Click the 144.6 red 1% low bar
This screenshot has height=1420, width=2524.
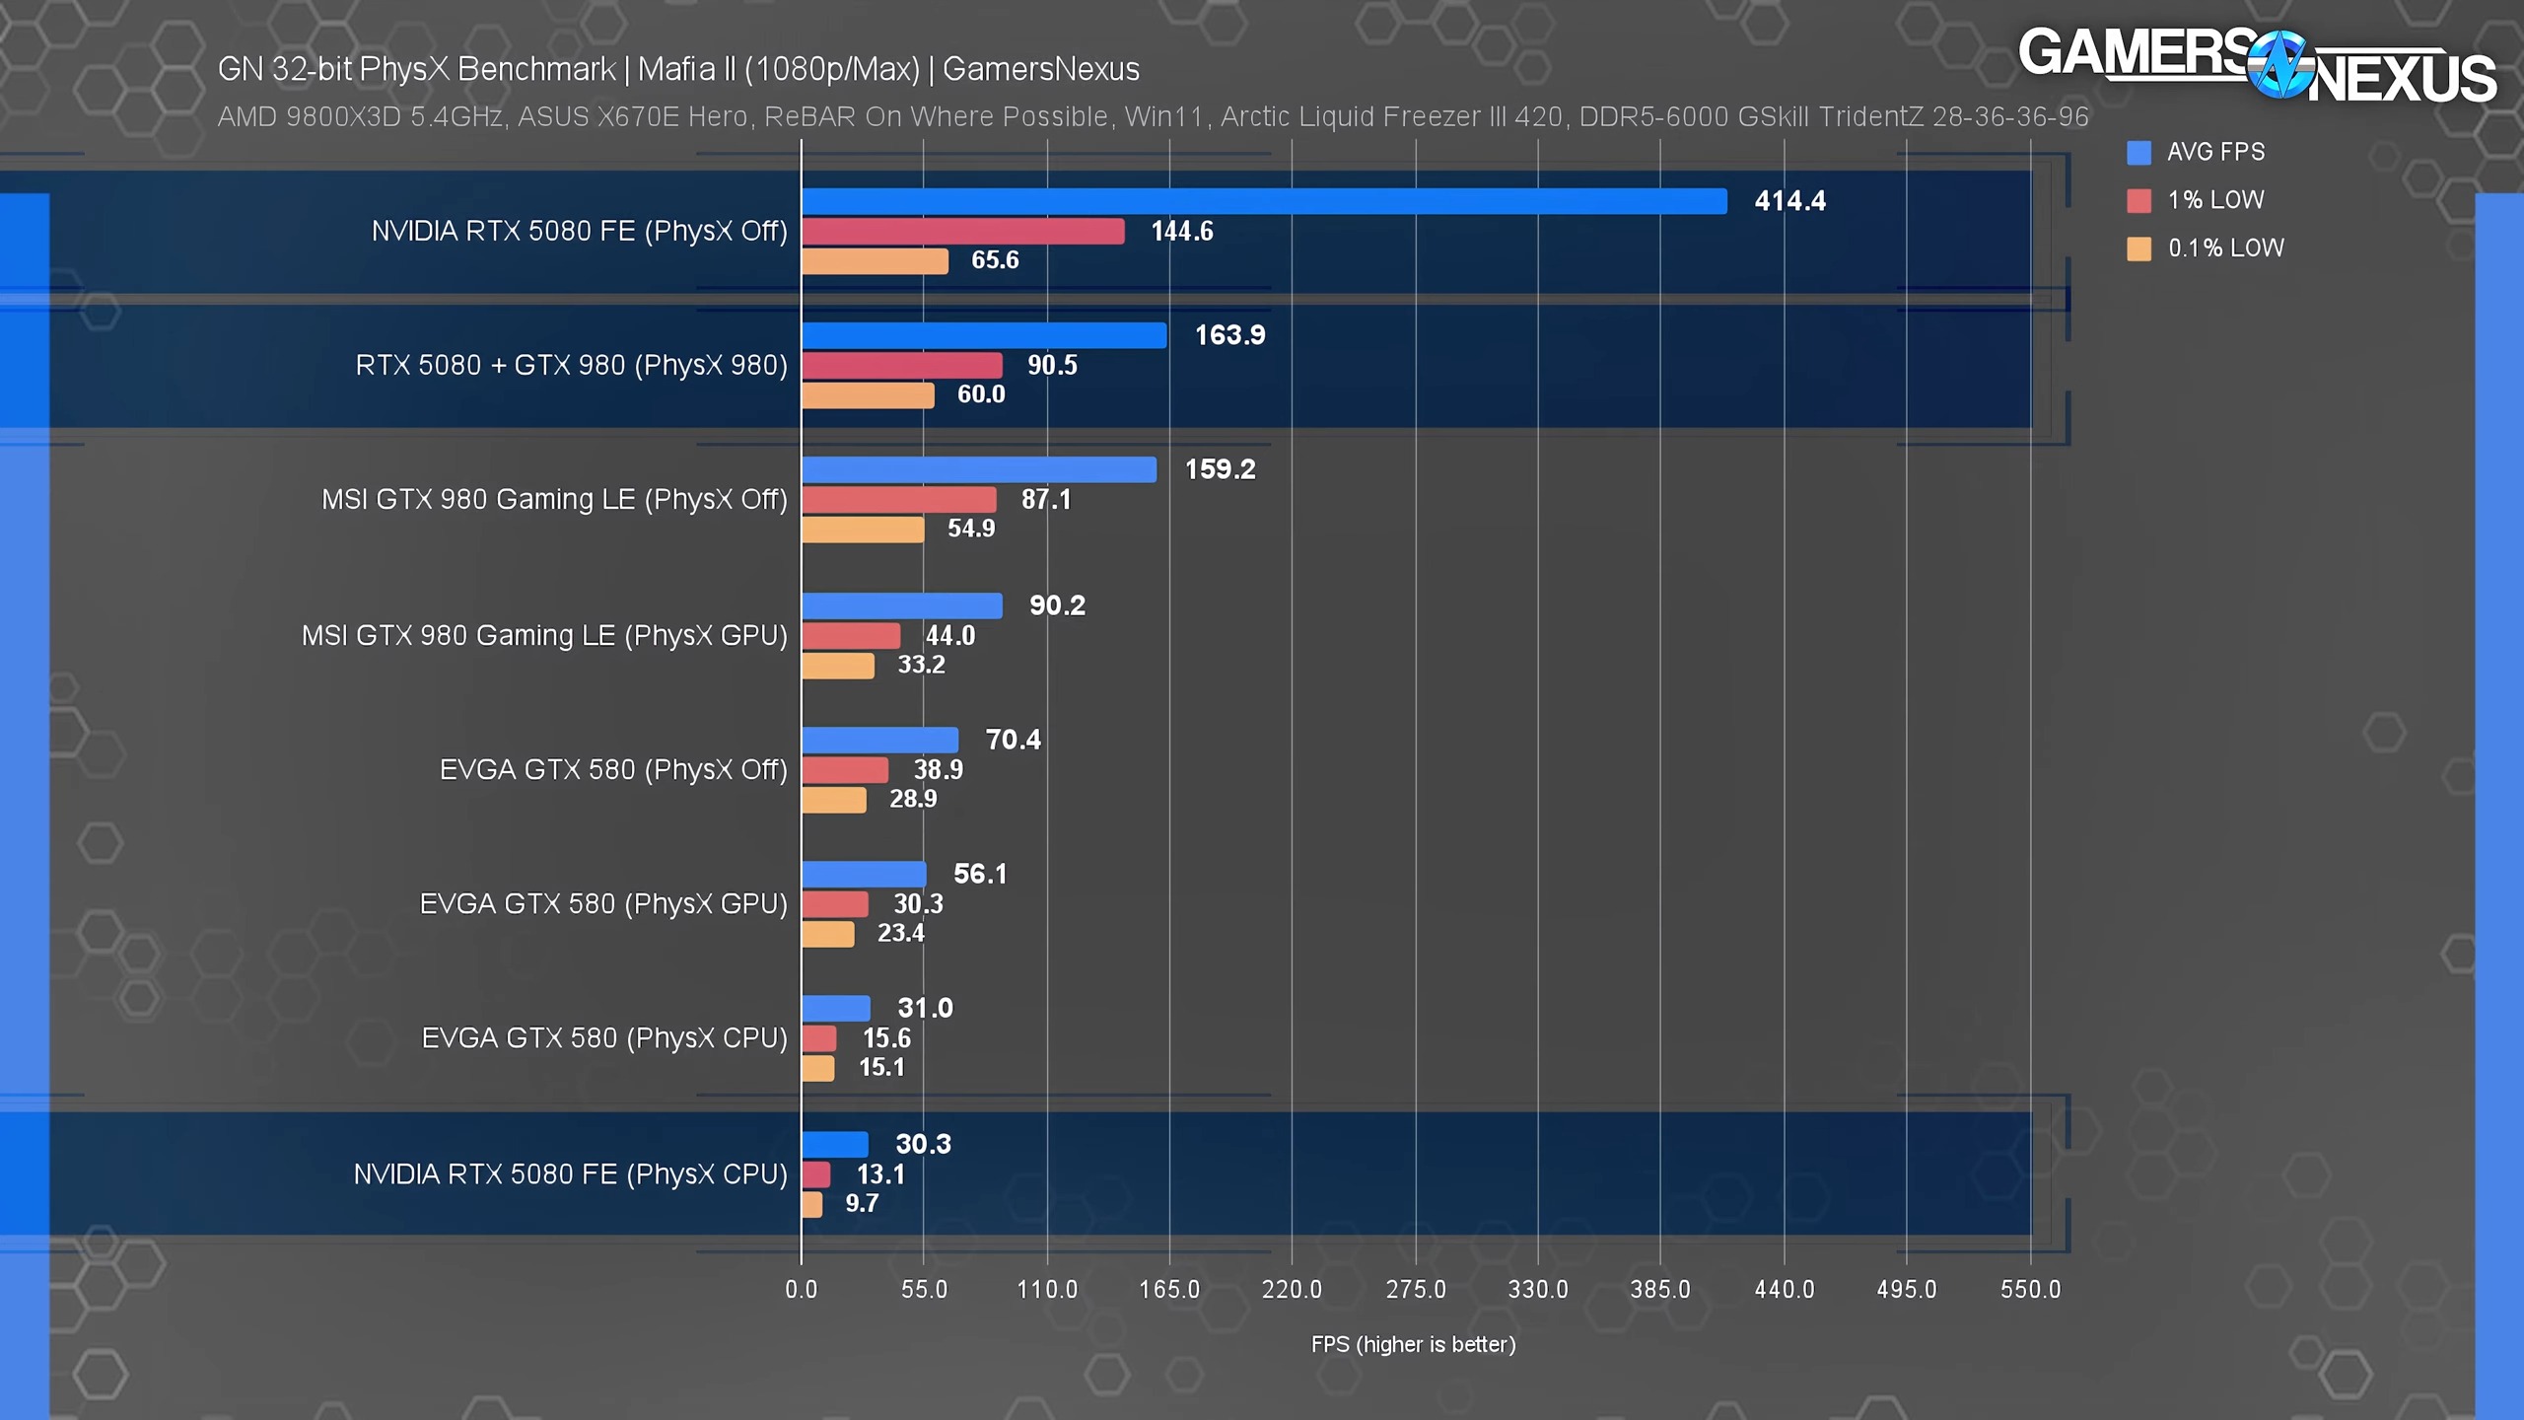pos(962,232)
